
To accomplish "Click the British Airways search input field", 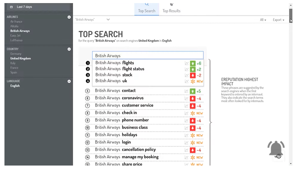I will [x=148, y=55].
